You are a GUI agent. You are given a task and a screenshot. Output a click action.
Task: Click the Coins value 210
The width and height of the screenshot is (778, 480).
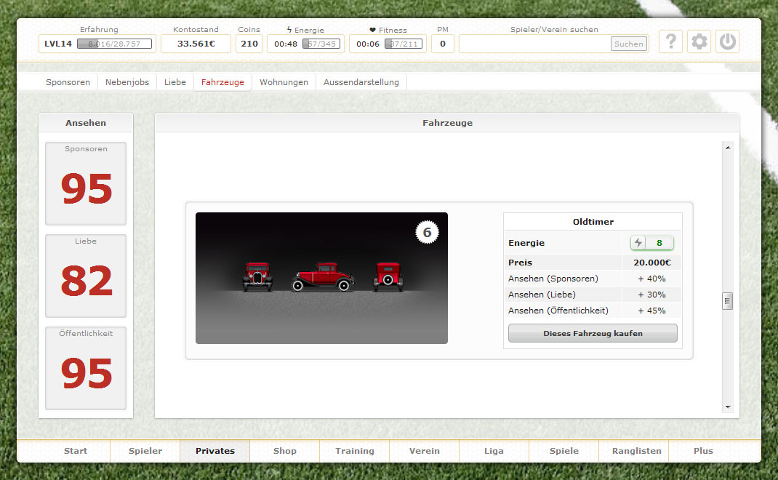pos(249,44)
